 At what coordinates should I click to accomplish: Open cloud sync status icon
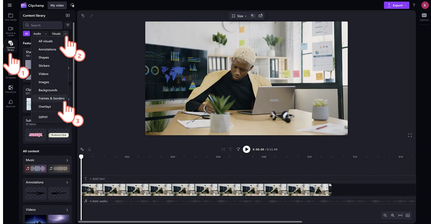click(72, 5)
